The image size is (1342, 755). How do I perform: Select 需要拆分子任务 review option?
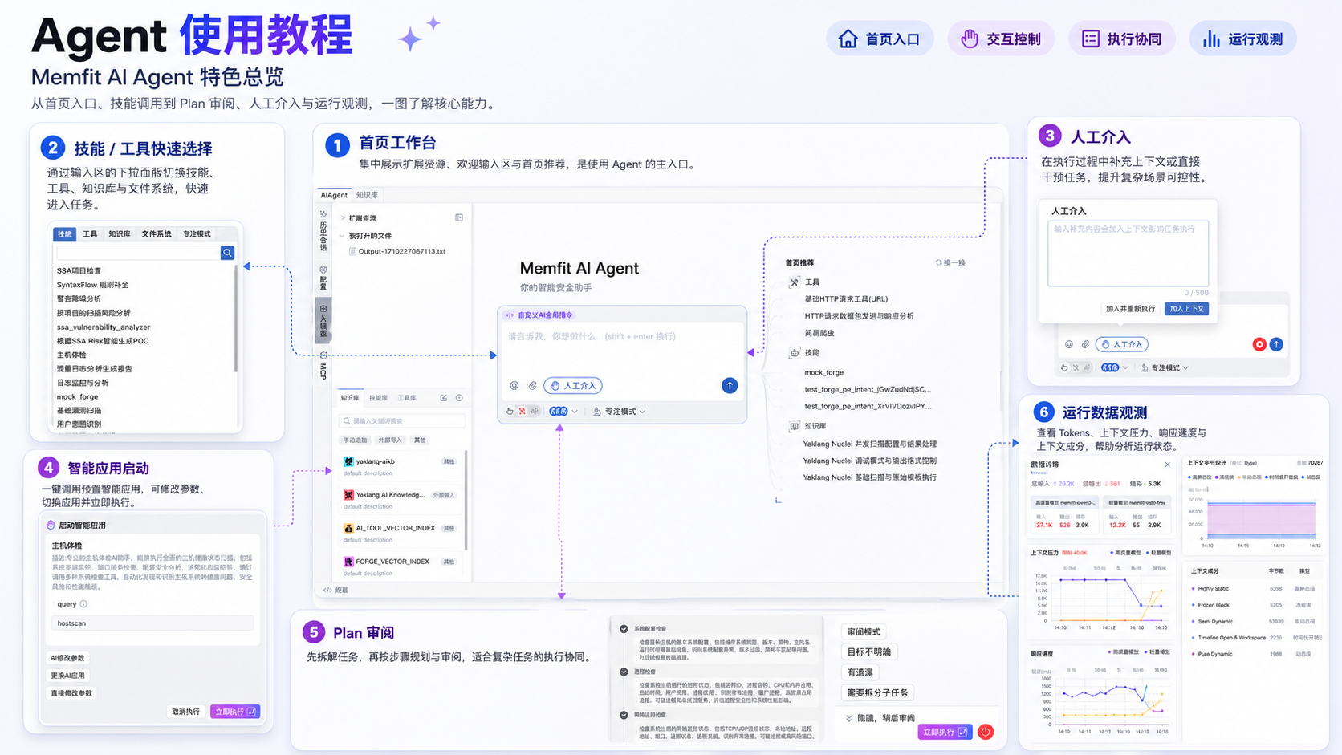coord(877,692)
